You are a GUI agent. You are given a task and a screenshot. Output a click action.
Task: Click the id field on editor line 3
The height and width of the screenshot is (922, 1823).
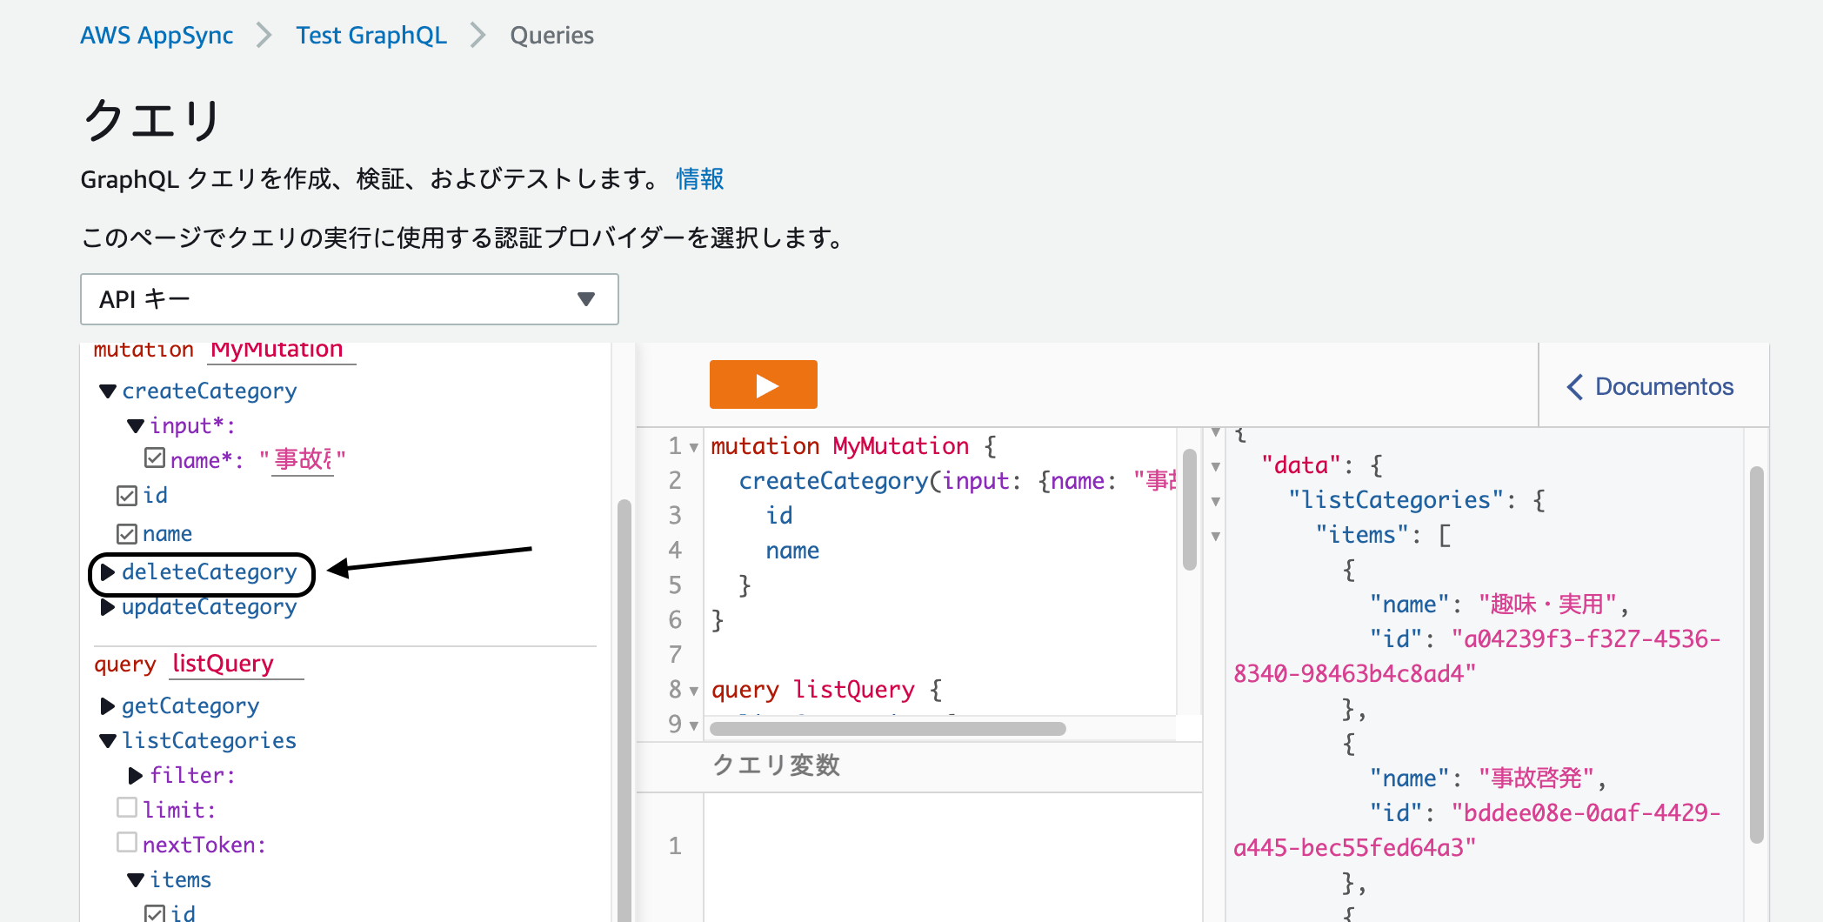pos(779,516)
